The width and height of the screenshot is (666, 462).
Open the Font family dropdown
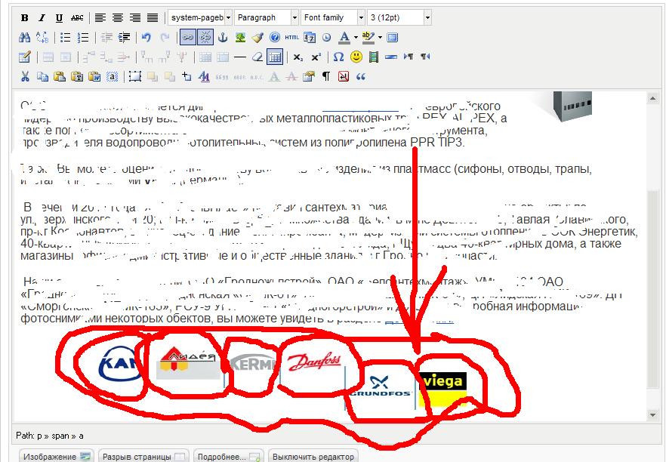(333, 18)
